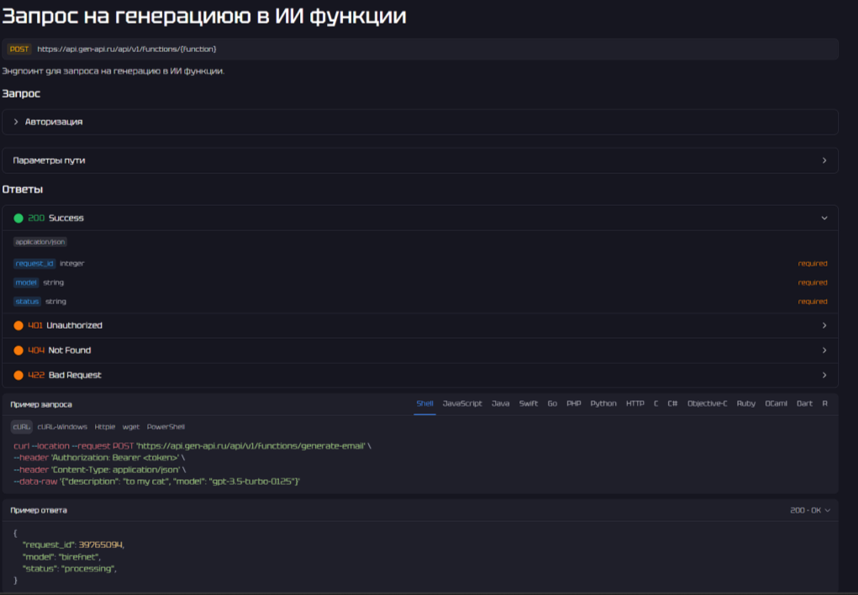Screen dimensions: 858x595
Task: Expand the 422 Bad Request response
Action: point(824,375)
